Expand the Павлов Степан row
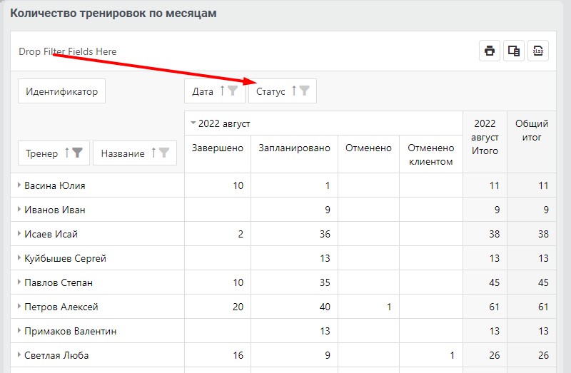Viewport: 571px width, 373px height. pyautogui.click(x=19, y=282)
